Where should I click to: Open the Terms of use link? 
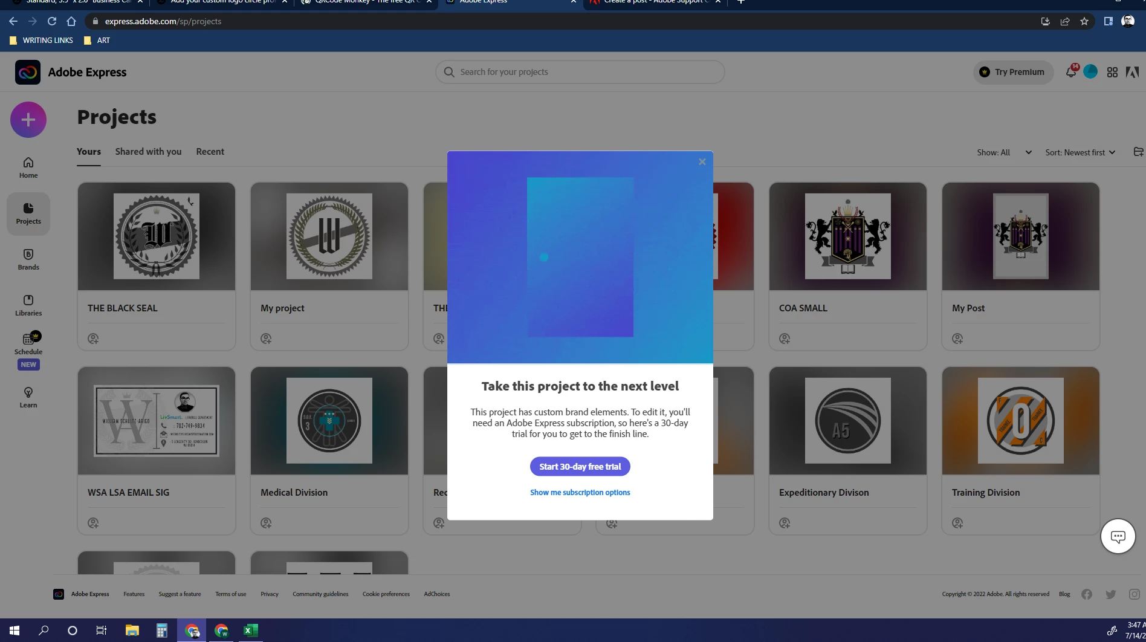tap(231, 594)
